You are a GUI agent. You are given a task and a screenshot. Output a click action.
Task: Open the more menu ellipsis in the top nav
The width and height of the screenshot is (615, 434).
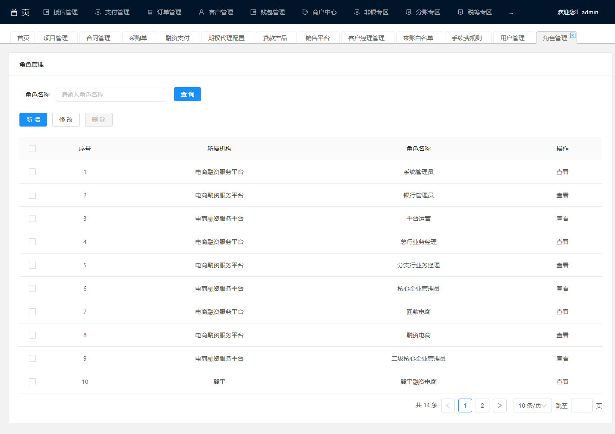coord(511,13)
